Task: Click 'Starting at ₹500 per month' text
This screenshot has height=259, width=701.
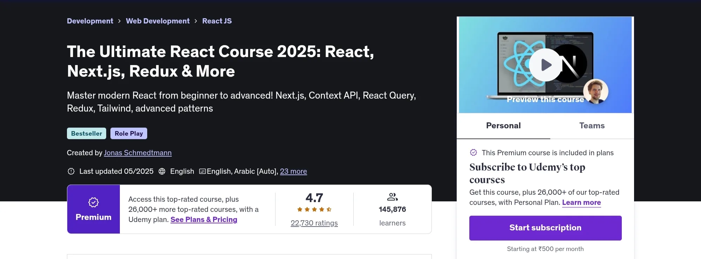Action: (545, 249)
